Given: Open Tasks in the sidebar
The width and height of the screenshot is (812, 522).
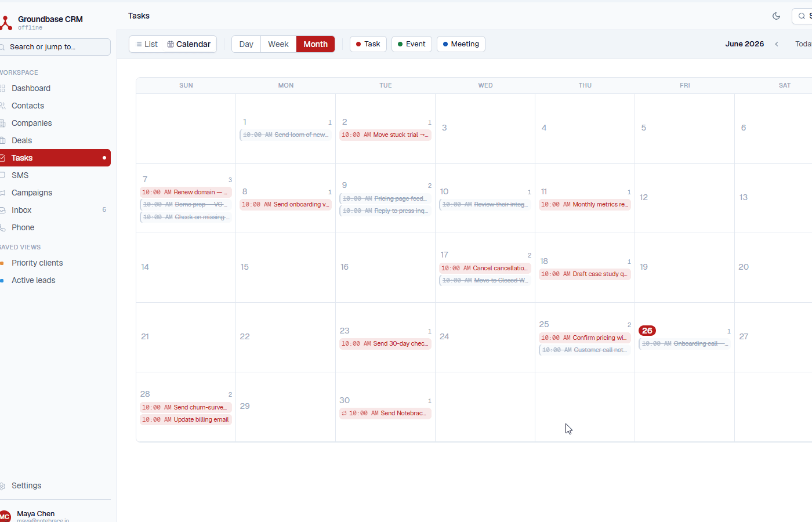Looking at the screenshot, I should coord(55,158).
